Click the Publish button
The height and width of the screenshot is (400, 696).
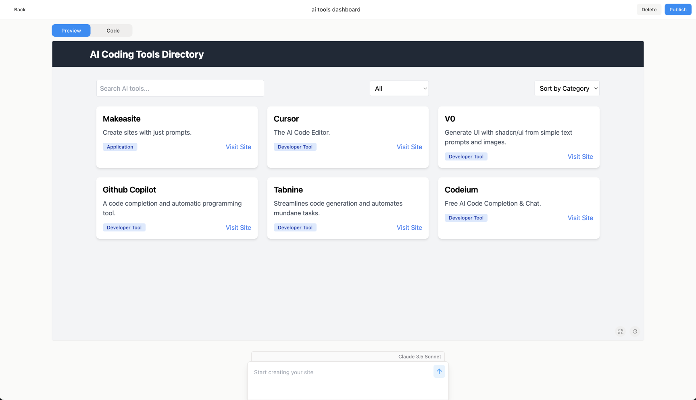coord(678,10)
